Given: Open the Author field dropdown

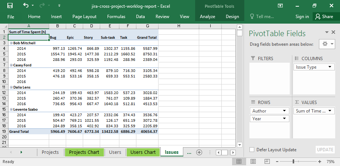Looking at the screenshot, I should click(284, 111).
